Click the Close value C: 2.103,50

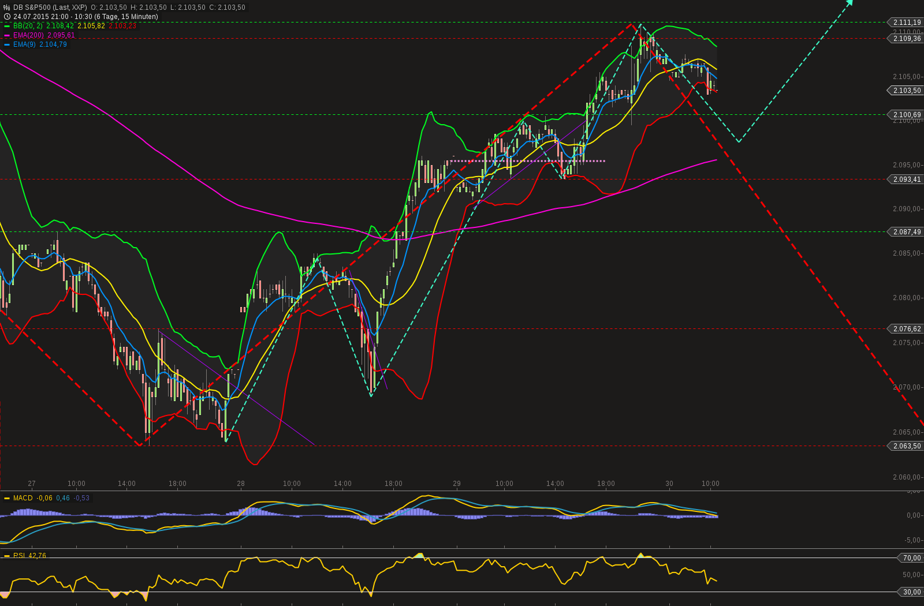point(227,8)
